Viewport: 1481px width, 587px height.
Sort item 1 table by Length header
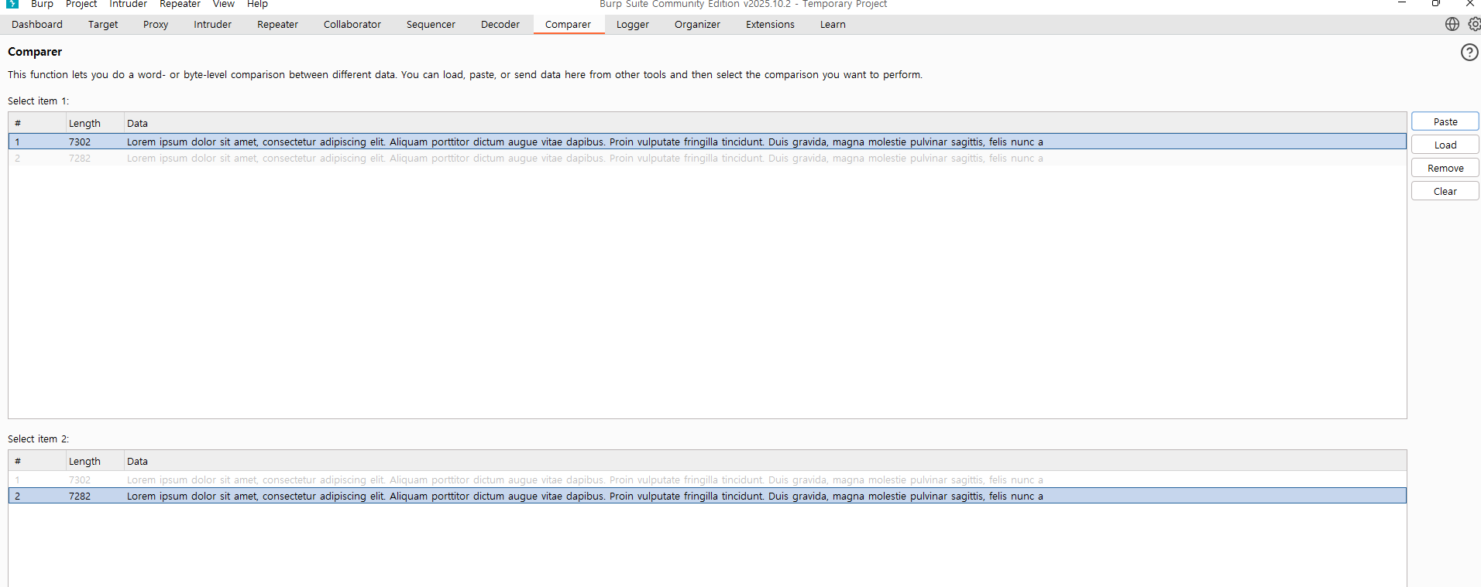click(85, 123)
